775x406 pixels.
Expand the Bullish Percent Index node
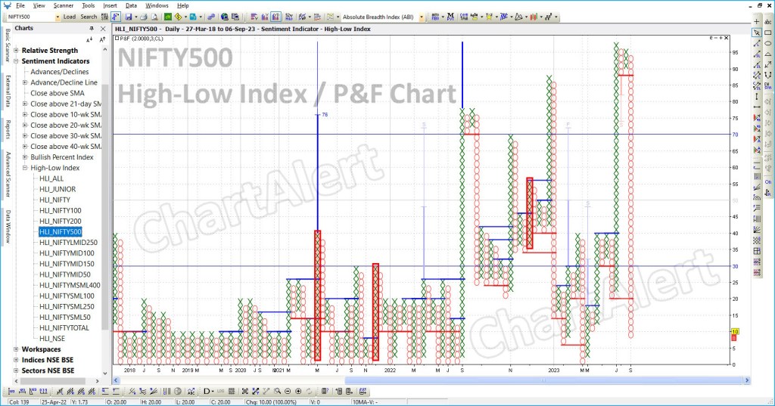[x=25, y=157]
